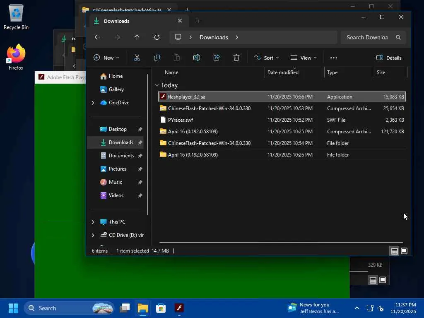Click the Cut scissors icon
The width and height of the screenshot is (424, 318).
point(137,58)
